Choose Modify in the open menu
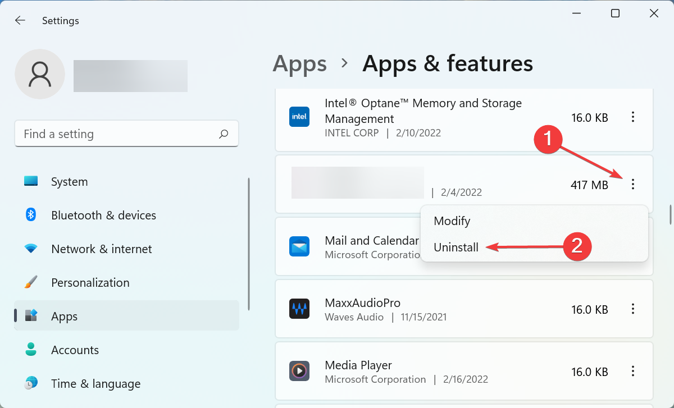This screenshot has height=408, width=674. (452, 221)
